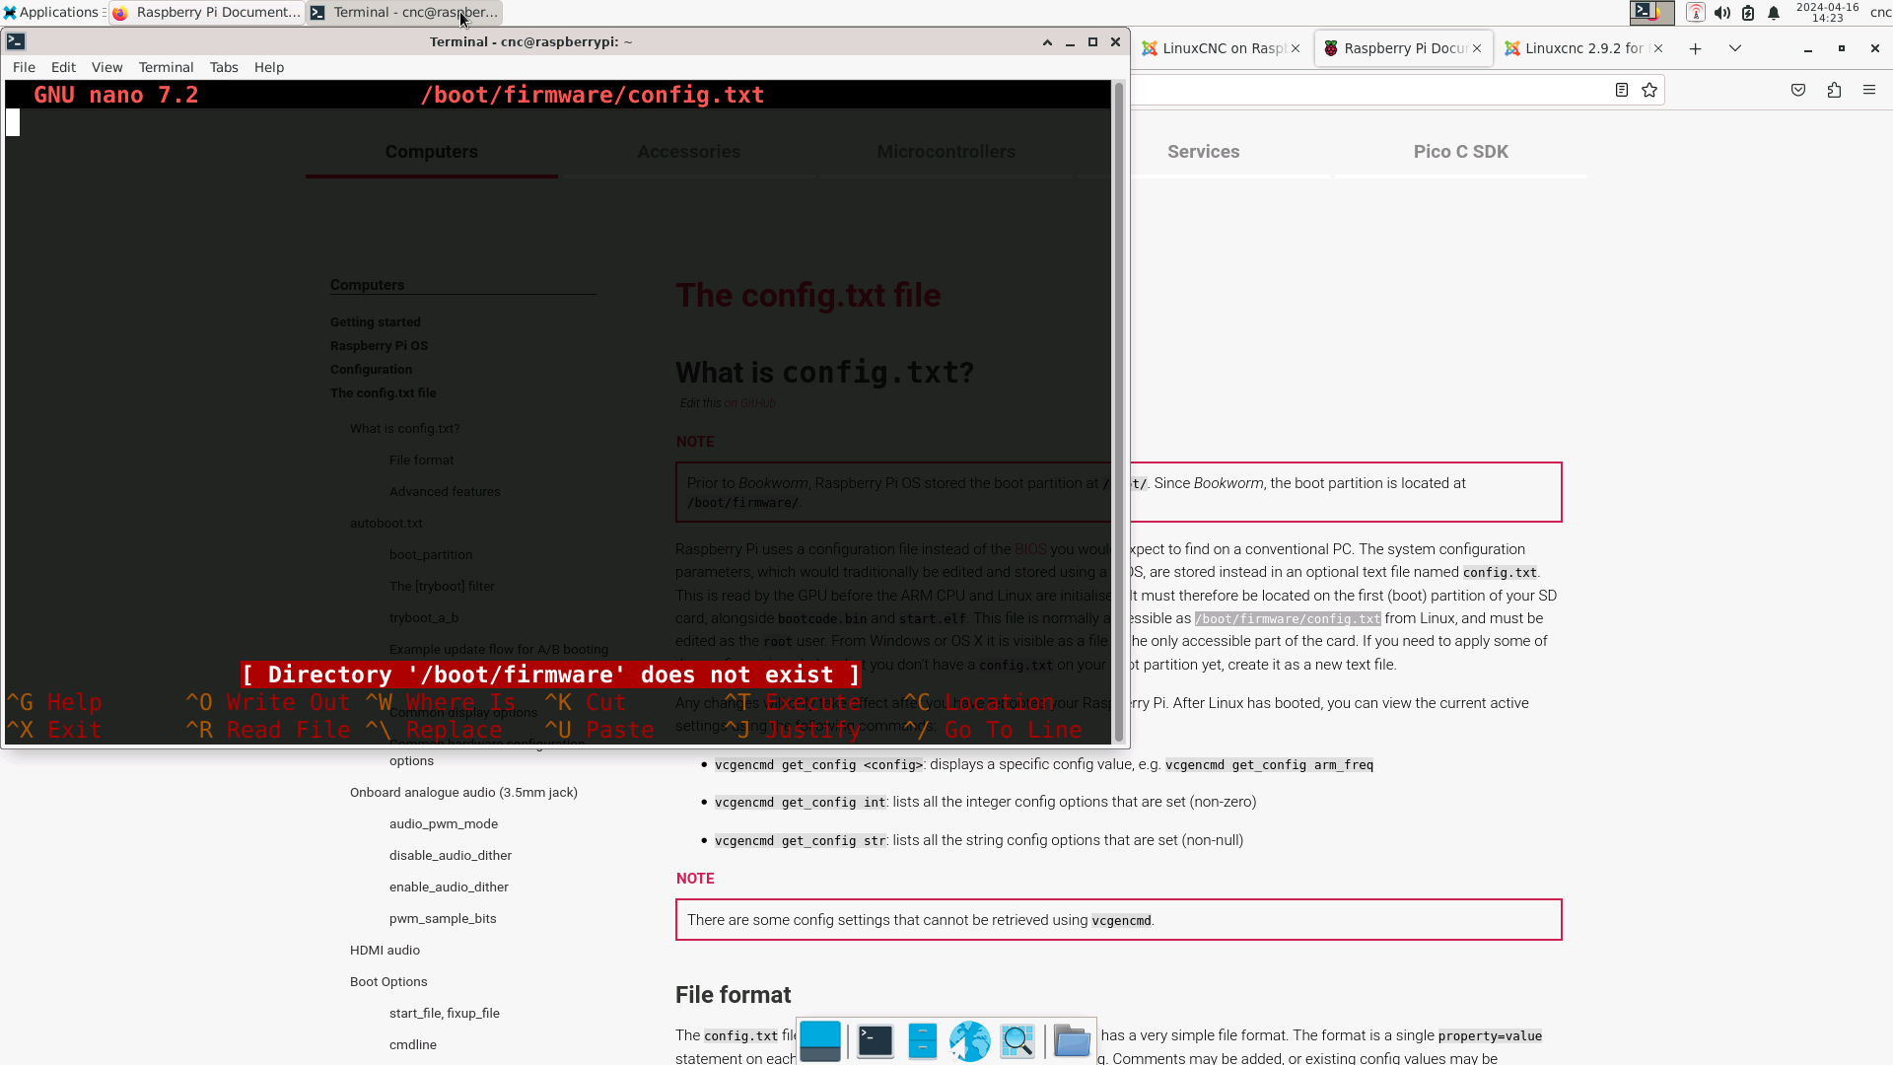Open cmdline sidebar link

(412, 1045)
